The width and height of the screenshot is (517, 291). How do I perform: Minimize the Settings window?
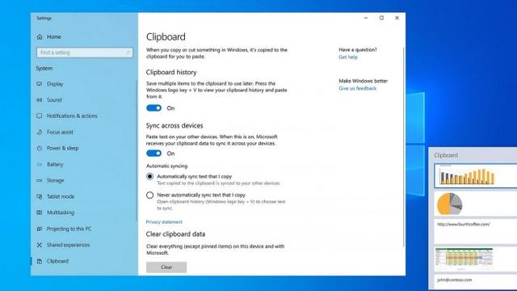pyautogui.click(x=366, y=18)
